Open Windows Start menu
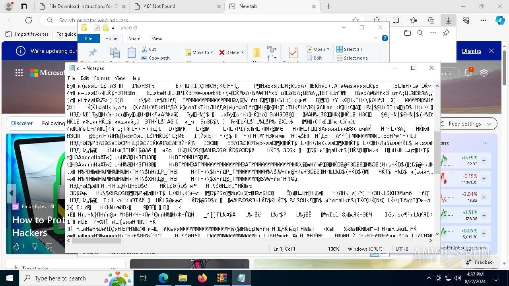Viewport: 509px width, 286px height. click(x=9, y=278)
